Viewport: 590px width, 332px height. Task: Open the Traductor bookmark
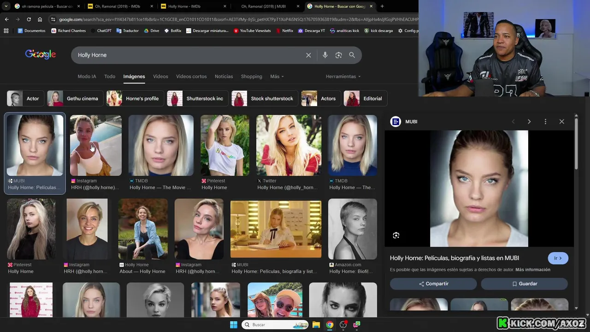[127, 30]
